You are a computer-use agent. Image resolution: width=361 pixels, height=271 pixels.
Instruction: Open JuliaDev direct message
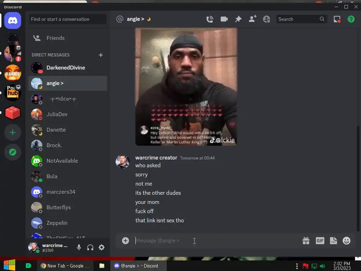[67, 114]
